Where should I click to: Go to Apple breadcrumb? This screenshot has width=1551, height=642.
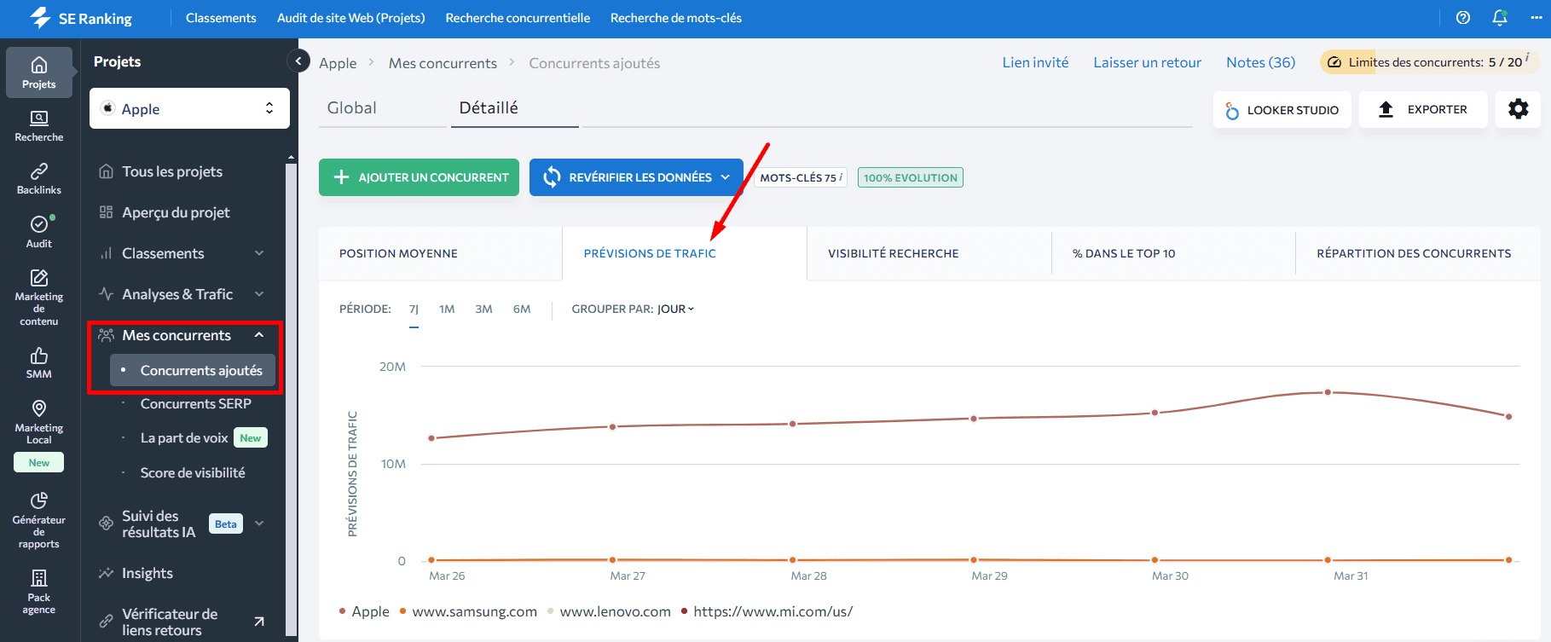click(338, 63)
